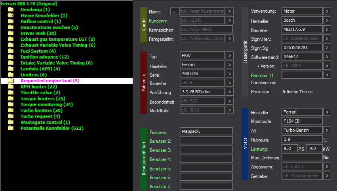
Task: Select the RPM limiter (22) entry
Action: click(x=39, y=87)
